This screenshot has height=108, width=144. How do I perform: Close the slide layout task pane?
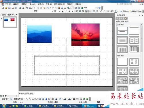tap(142, 15)
